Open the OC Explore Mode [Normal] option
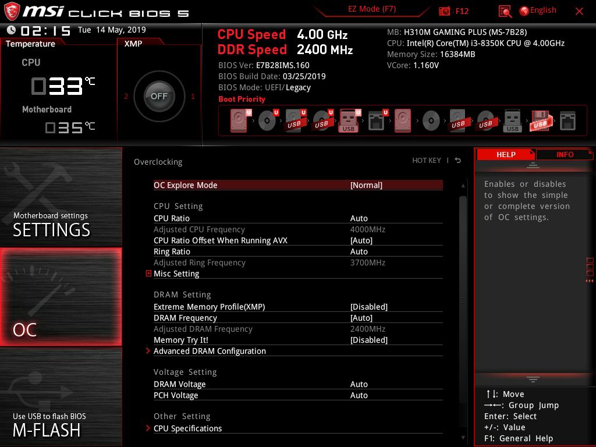This screenshot has width=596, height=447. click(298, 185)
